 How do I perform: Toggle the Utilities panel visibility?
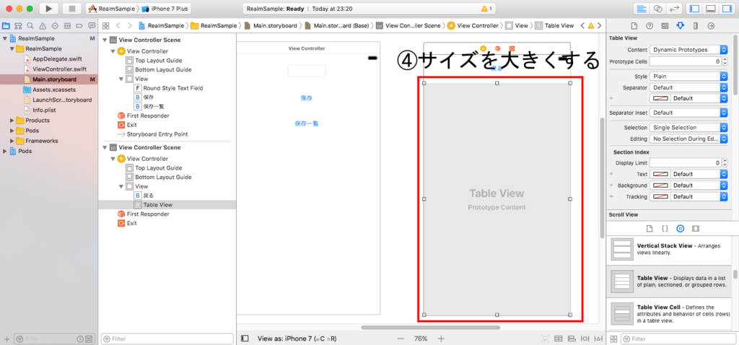[x=727, y=9]
